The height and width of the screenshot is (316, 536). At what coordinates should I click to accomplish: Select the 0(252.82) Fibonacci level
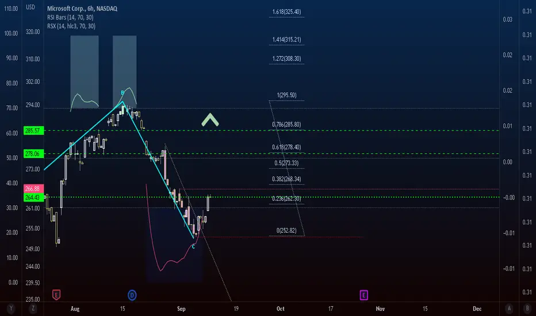click(x=286, y=230)
